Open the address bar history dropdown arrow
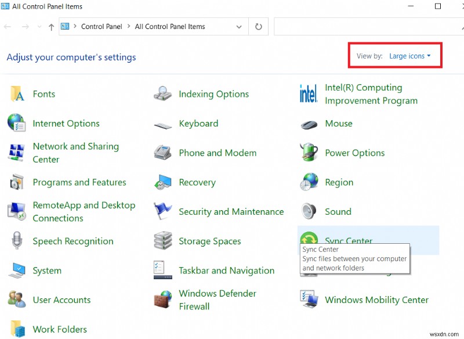The width and height of the screenshot is (464, 339). [239, 27]
